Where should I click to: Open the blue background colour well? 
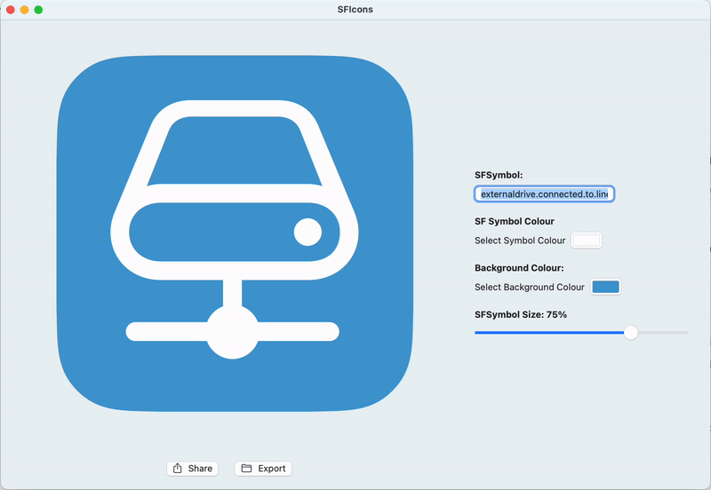605,287
